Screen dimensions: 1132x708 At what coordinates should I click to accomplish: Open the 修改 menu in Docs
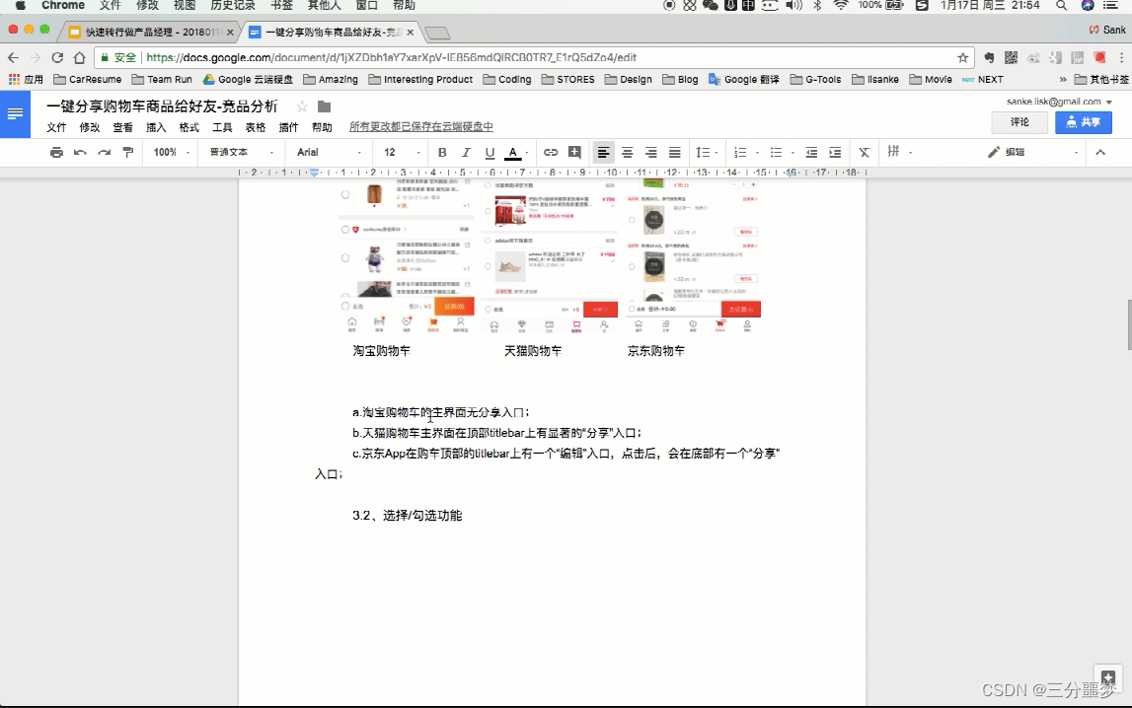coord(90,127)
